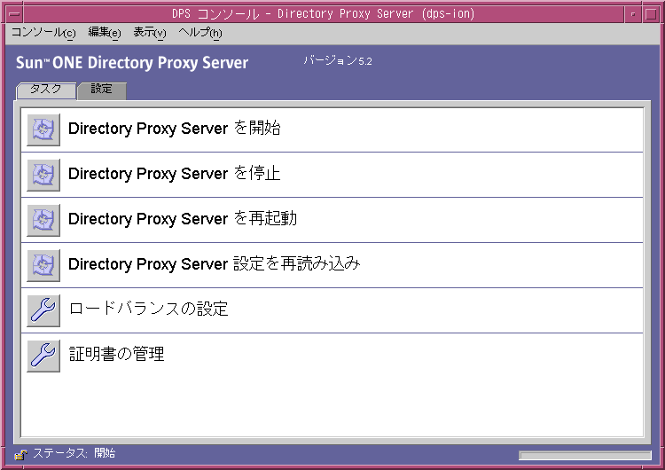Screen dimensions: 665x470
Task: Click the 証明書の管理 task label
Action: [117, 354]
